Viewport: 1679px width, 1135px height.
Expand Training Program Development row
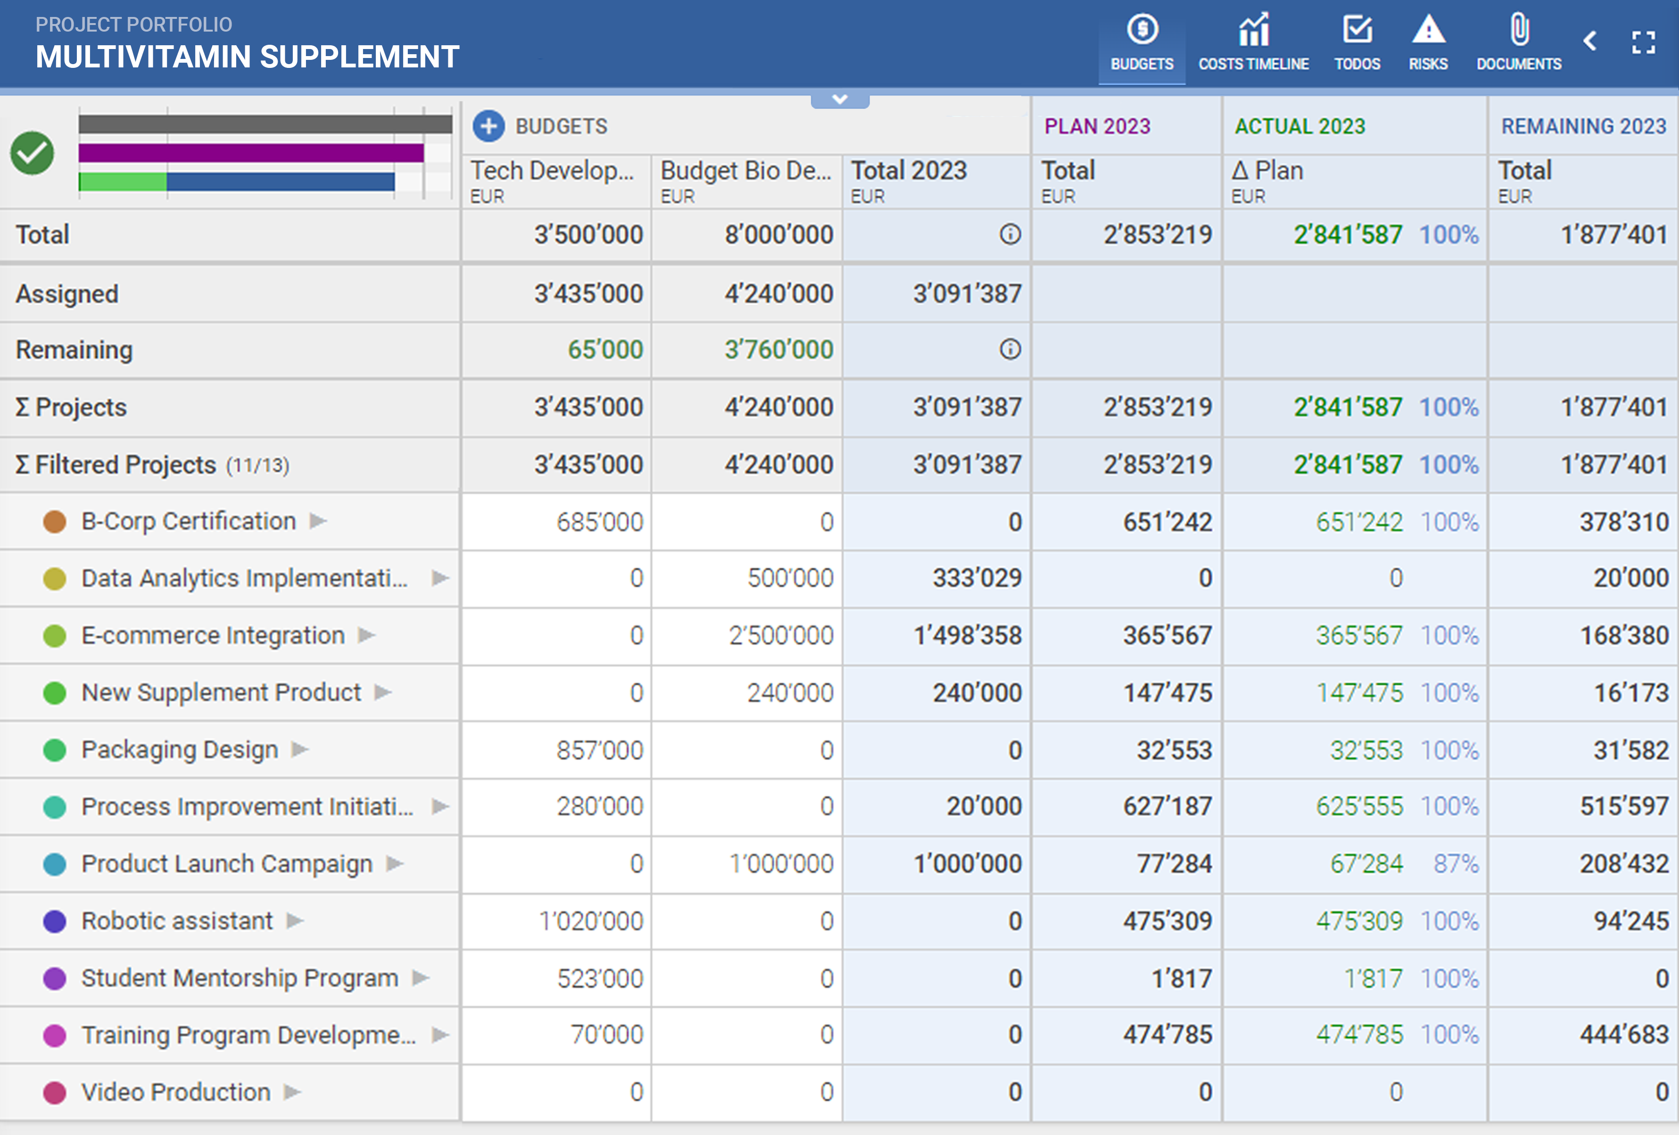click(441, 1035)
